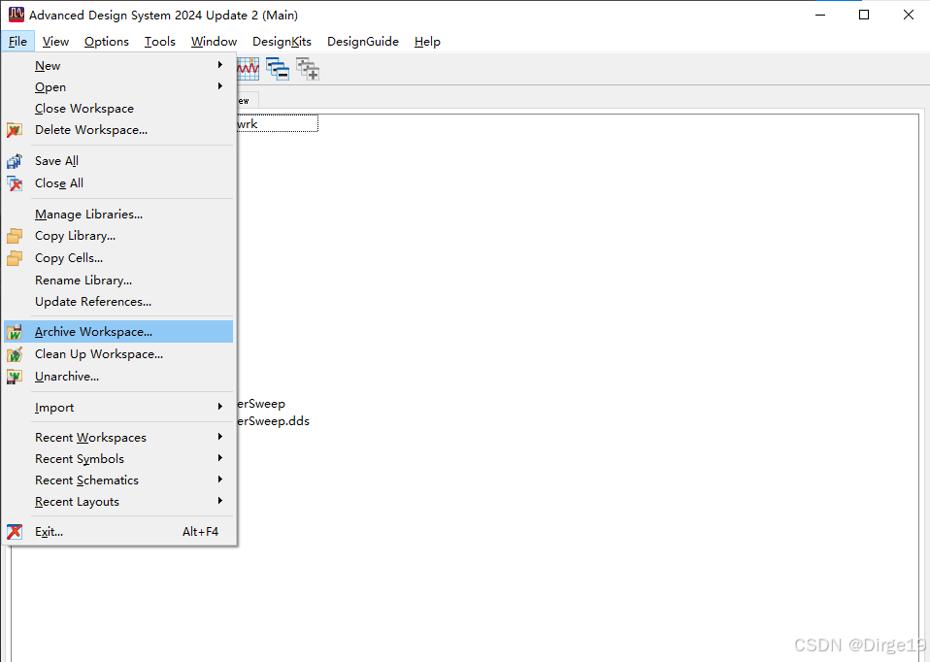Viewport: 930px width, 662px height.
Task: Expand the Import submenu arrow
Action: [220, 407]
